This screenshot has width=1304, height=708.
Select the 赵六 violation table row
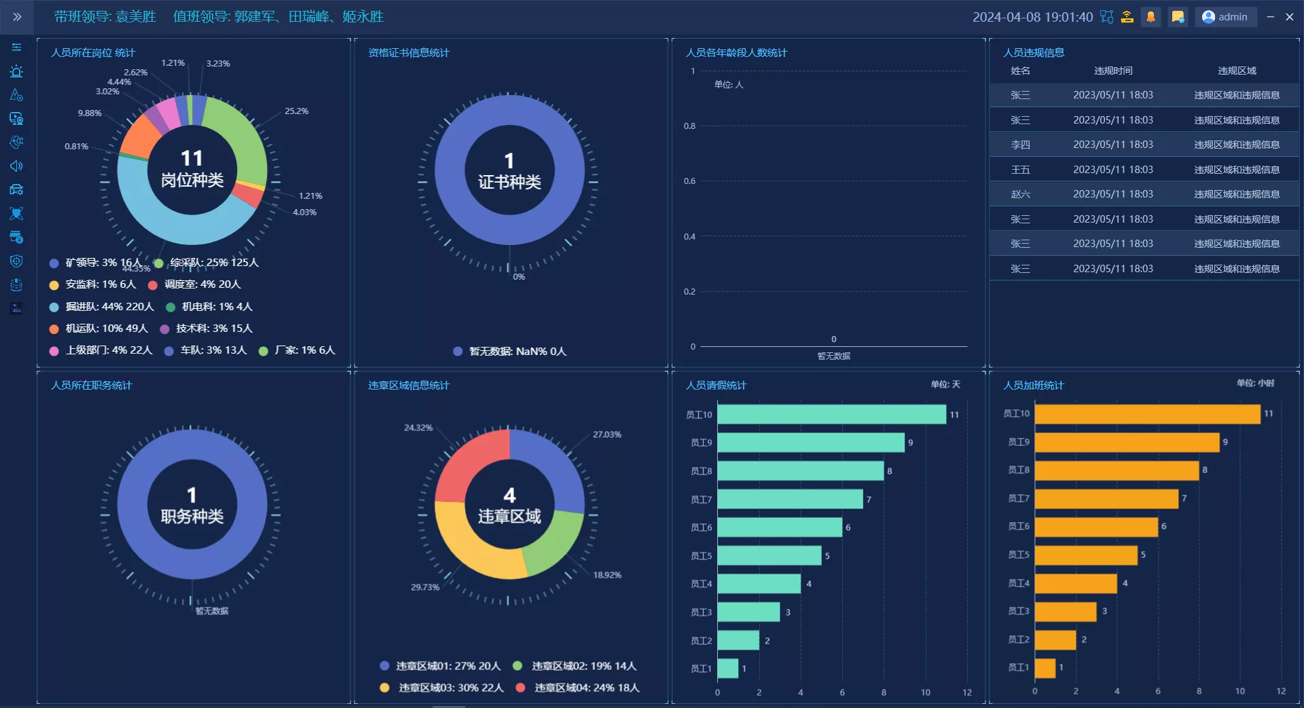pos(1144,194)
